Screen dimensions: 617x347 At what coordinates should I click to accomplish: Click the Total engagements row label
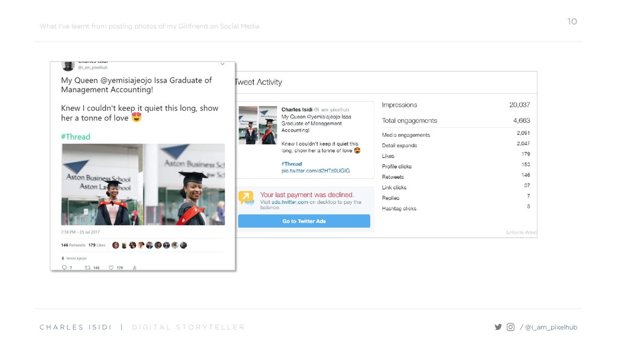409,120
